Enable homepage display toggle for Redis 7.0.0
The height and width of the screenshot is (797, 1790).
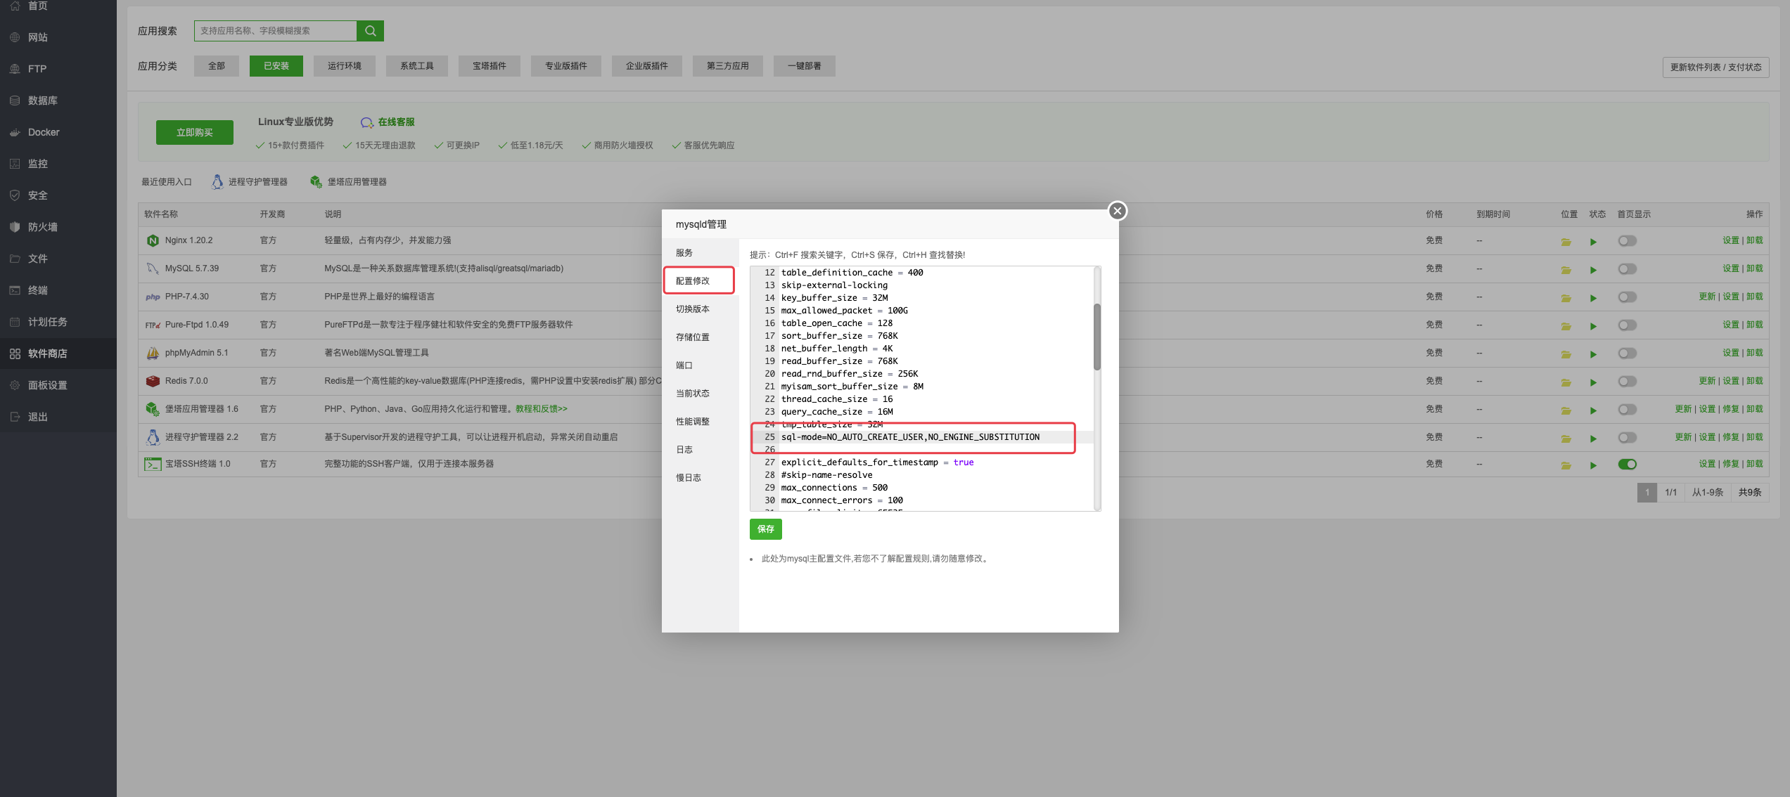click(1628, 381)
